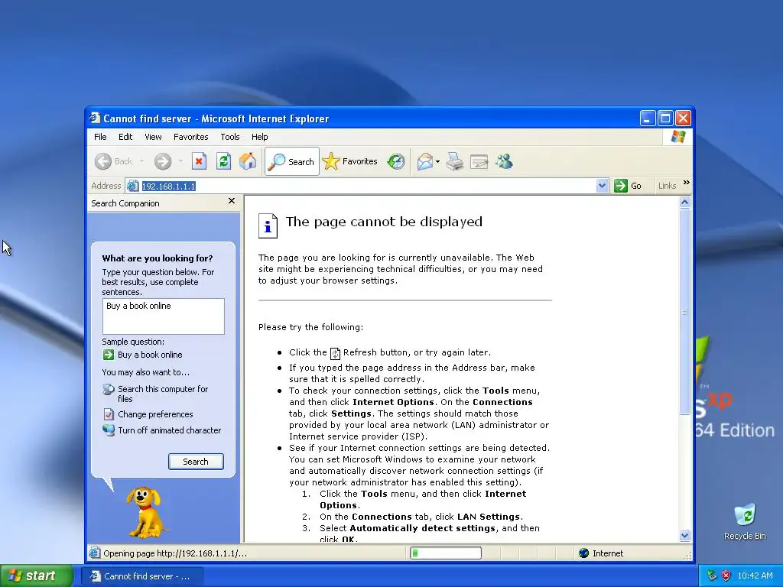Select the Recycle Bin desktop icon

tap(745, 522)
